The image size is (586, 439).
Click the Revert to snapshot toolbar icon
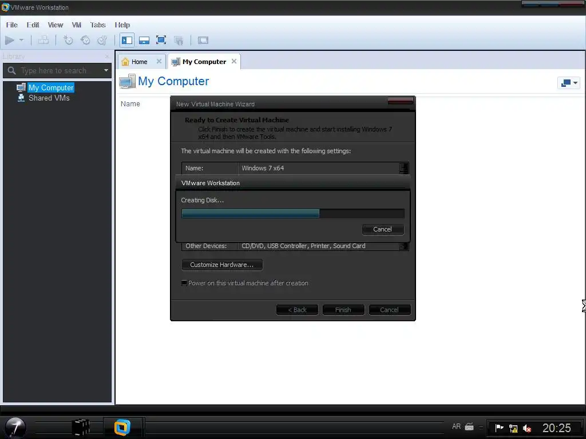pyautogui.click(x=85, y=40)
